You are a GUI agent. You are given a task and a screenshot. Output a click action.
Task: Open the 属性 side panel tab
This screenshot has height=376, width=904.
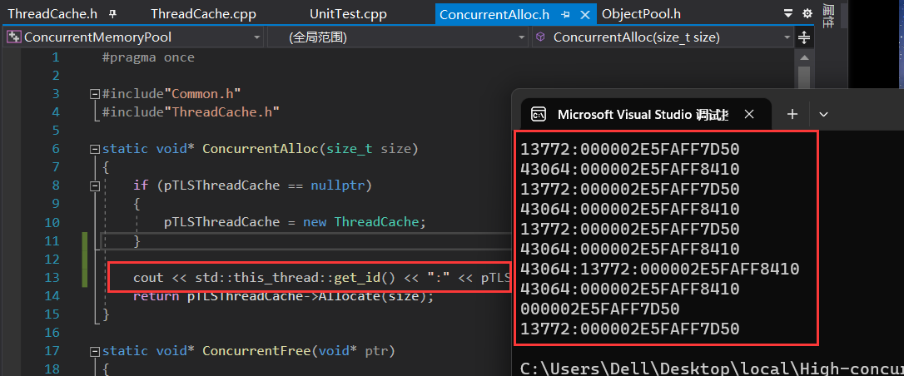coord(829,16)
